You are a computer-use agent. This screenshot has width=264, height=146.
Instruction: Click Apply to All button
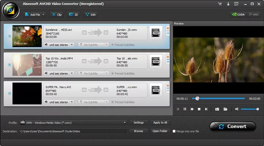click(x=160, y=123)
